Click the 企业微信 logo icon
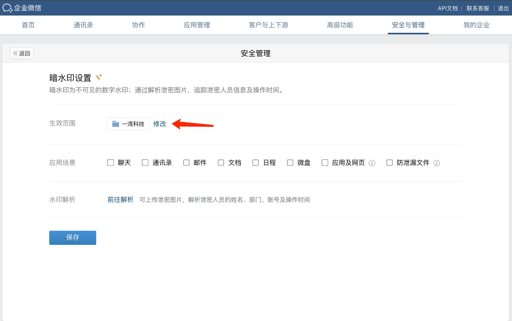Screen dimensions: 512x321 click(x=7, y=8)
